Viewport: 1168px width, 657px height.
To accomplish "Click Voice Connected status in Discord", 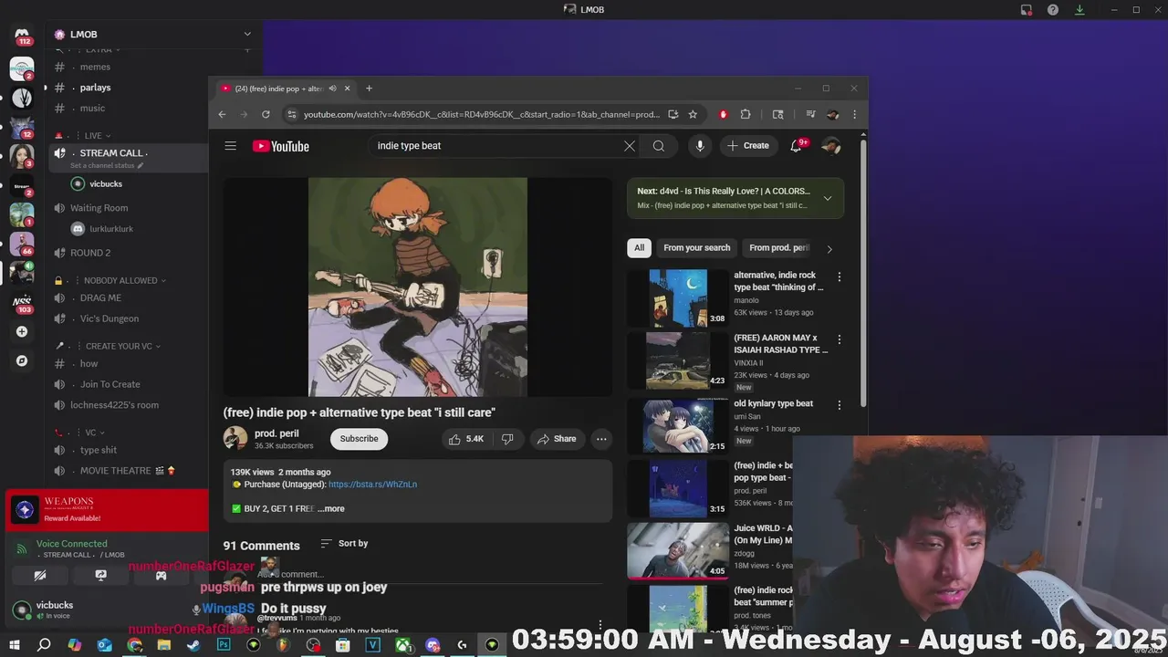I will [x=71, y=544].
